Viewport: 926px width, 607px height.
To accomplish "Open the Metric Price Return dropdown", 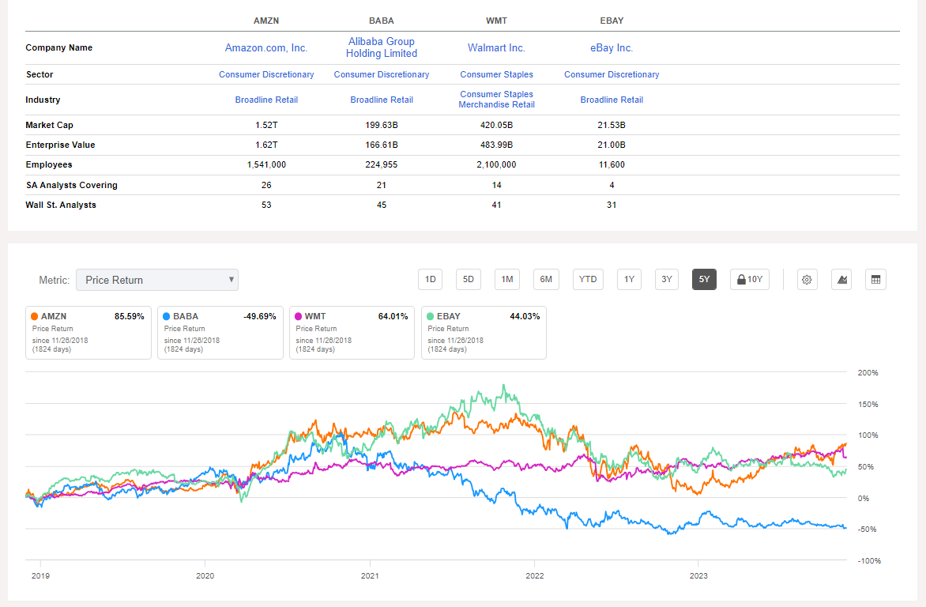I will click(157, 280).
